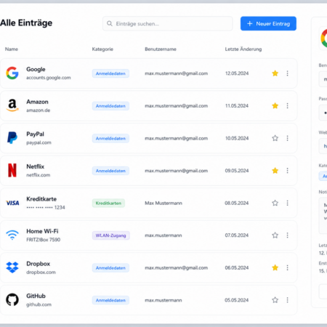Click the VISA logo icon
The height and width of the screenshot is (327, 327).
(x=12, y=203)
